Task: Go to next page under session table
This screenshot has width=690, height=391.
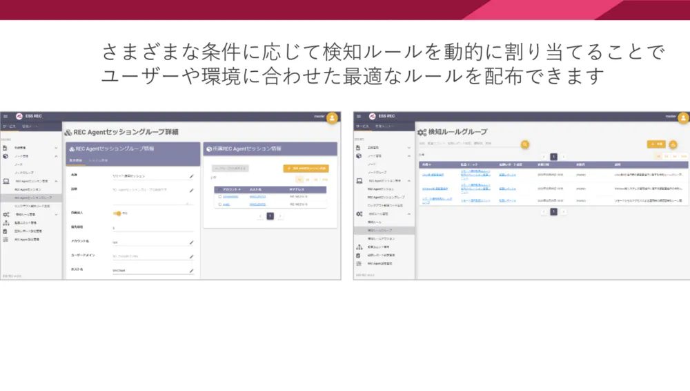Action: pyautogui.click(x=280, y=216)
